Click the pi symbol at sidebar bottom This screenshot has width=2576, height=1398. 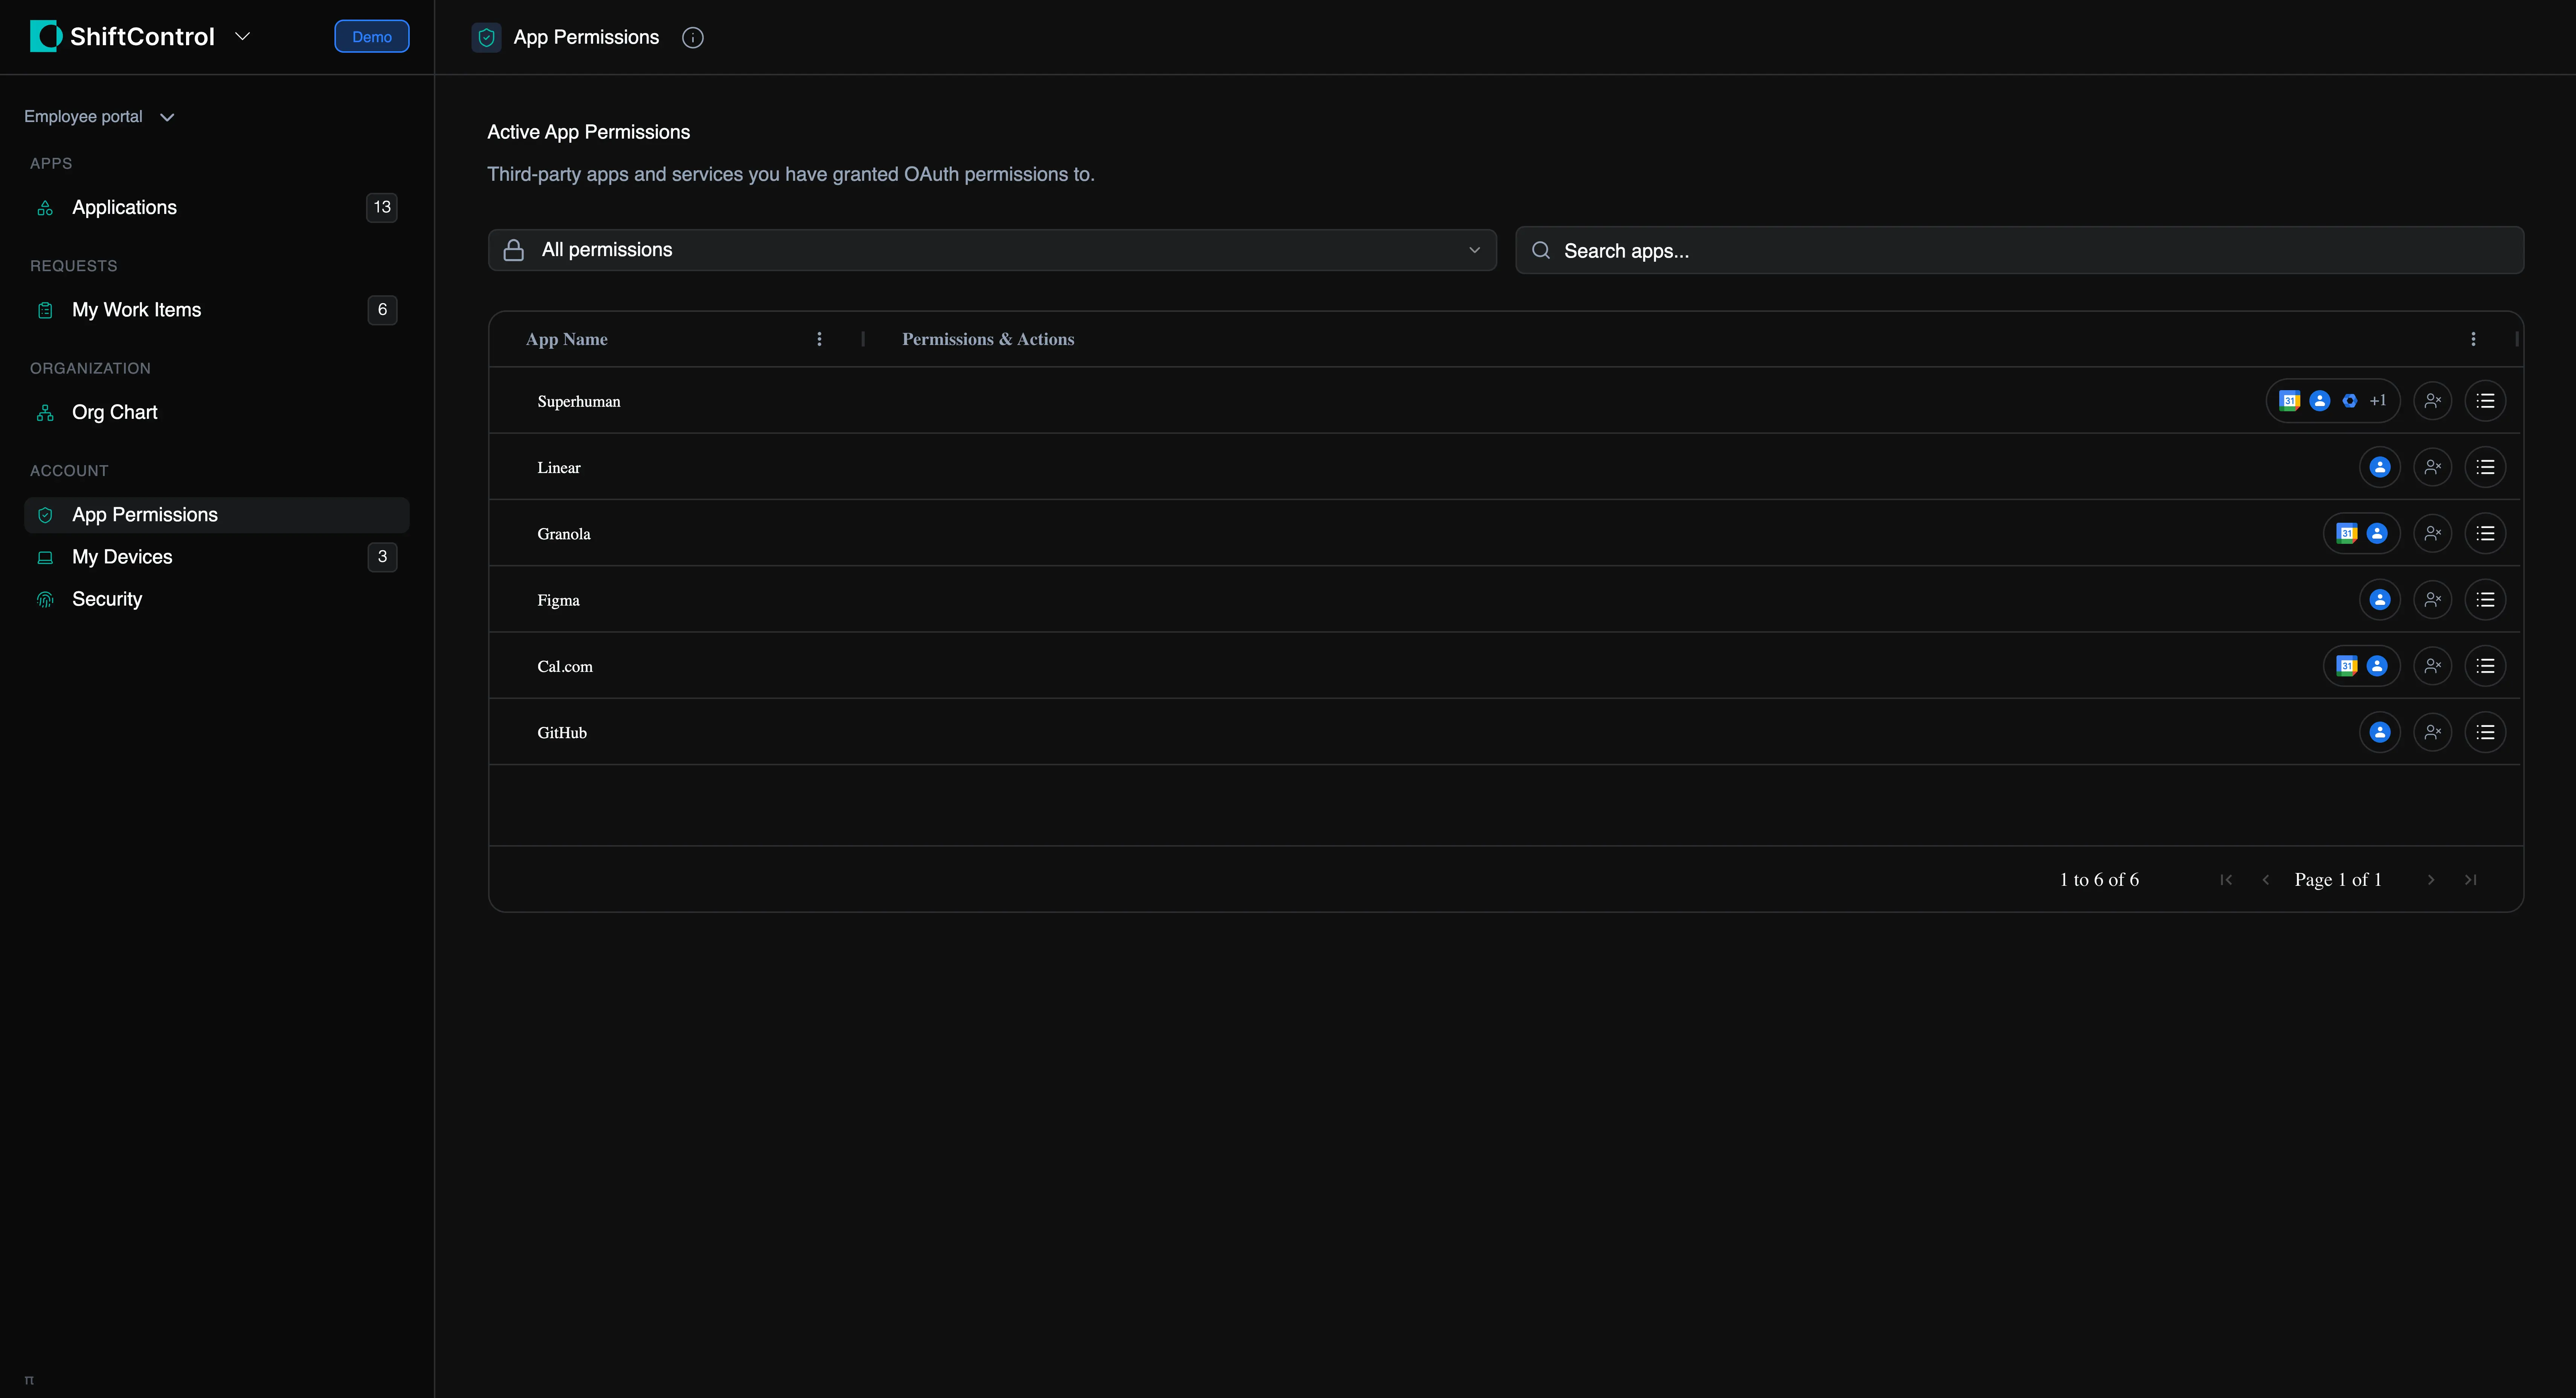[x=29, y=1380]
